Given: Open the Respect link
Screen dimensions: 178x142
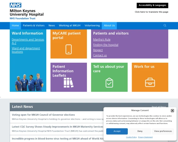Looking at the screenshot, I should click(98, 50).
